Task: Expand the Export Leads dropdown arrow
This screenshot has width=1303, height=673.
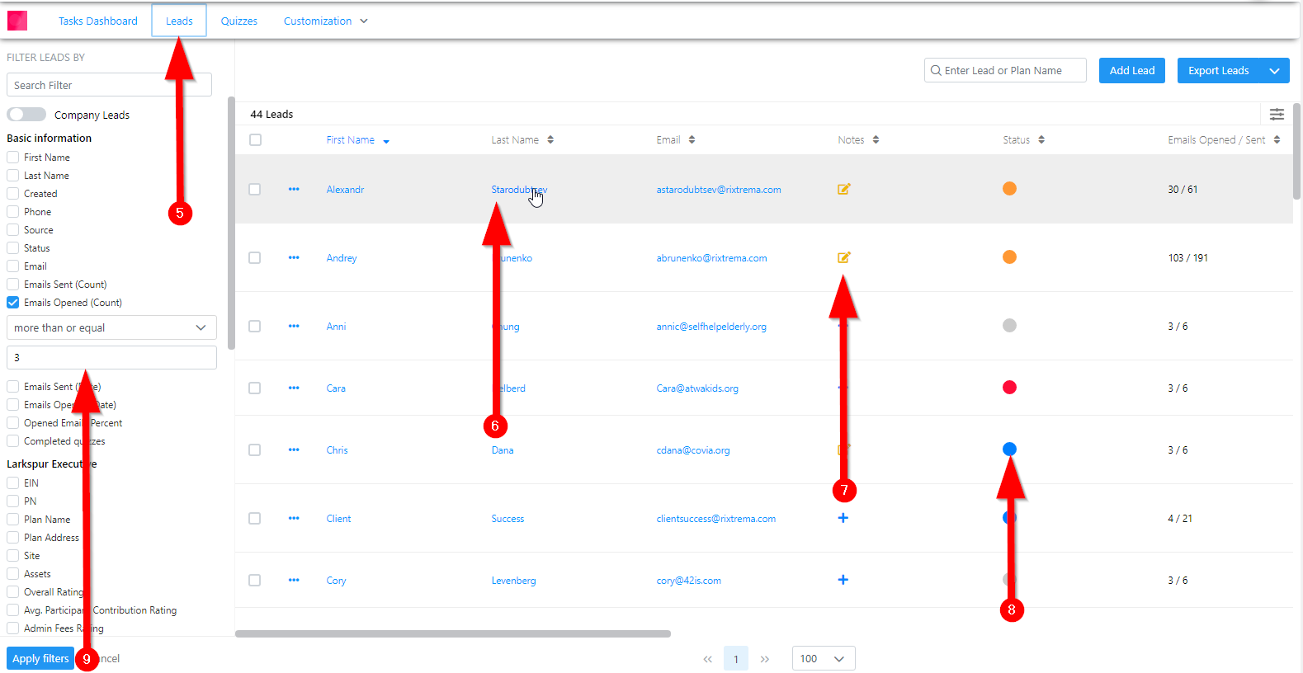Action: coord(1274,71)
